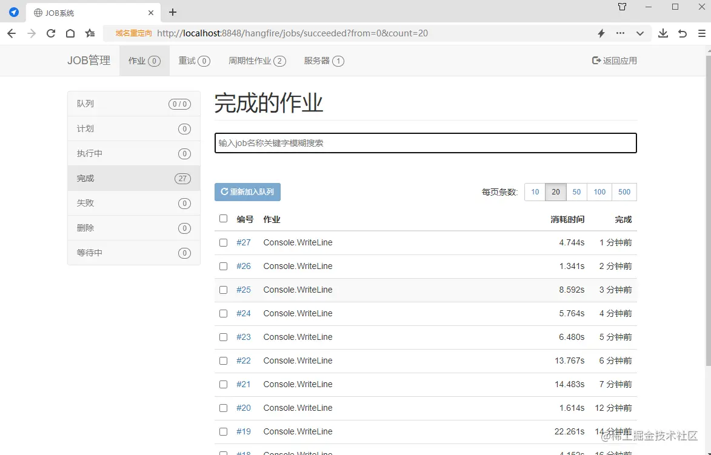Image resolution: width=711 pixels, height=455 pixels.
Task: Open the browser home page icon
Action: (70, 33)
